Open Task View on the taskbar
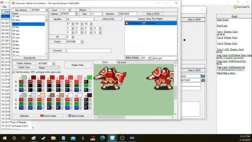The width and height of the screenshot is (252, 142). (x=24, y=138)
